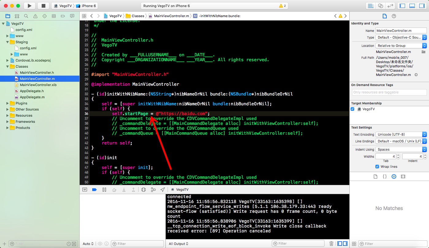The image size is (429, 248).
Task: Click Debug View Hierarchy icon
Action: (x=143, y=190)
